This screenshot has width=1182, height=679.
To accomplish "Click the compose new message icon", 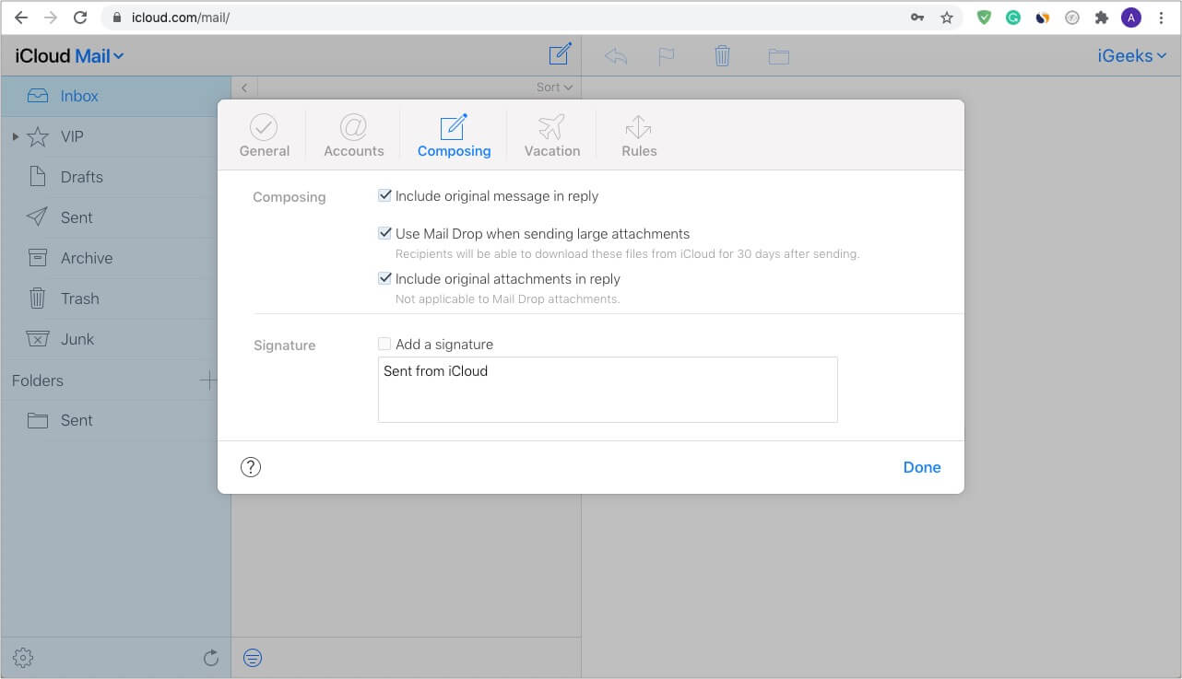I will 560,54.
